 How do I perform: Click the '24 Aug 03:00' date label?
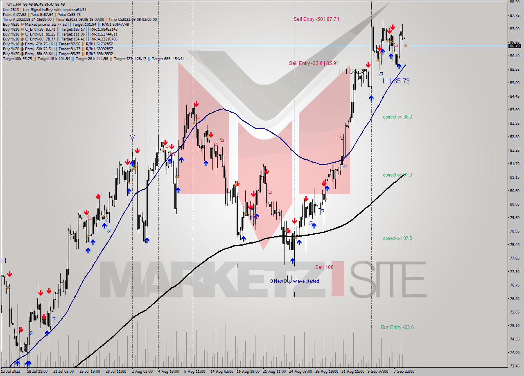point(300,372)
